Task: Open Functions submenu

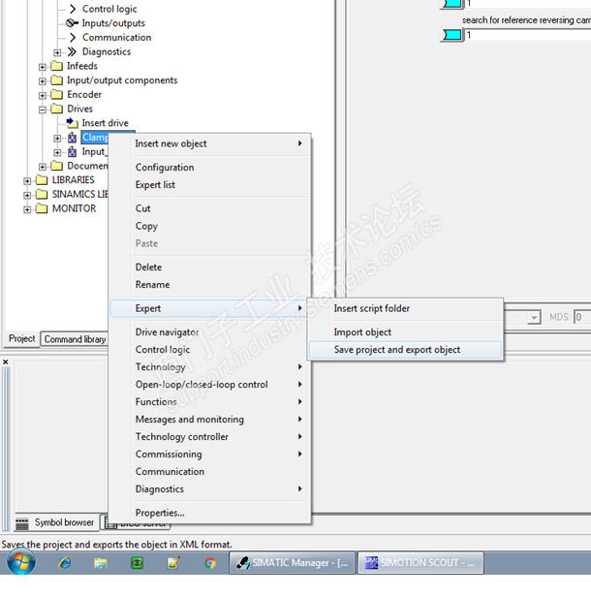Action: [x=210, y=401]
